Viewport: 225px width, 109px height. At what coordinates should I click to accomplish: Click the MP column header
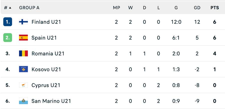coord(116,8)
